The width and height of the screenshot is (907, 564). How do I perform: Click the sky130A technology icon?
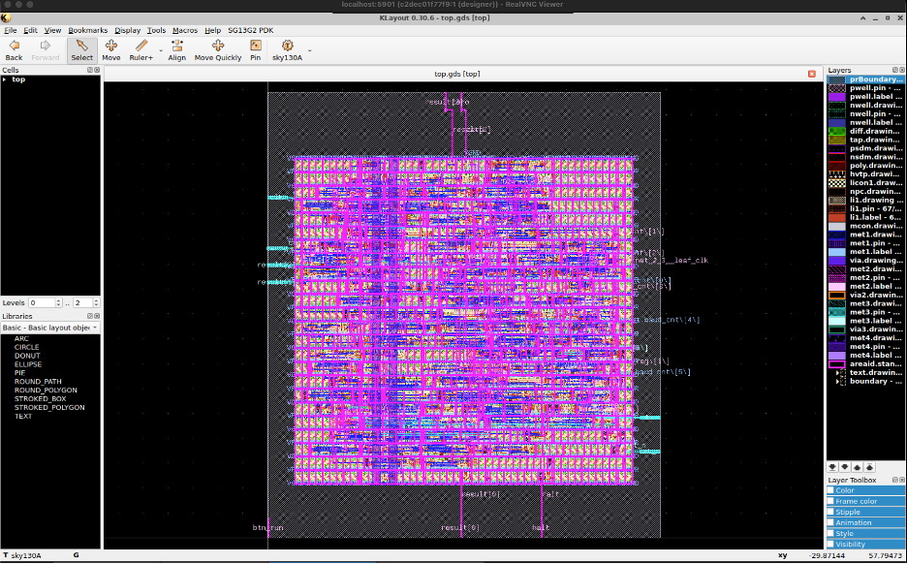[x=287, y=49]
